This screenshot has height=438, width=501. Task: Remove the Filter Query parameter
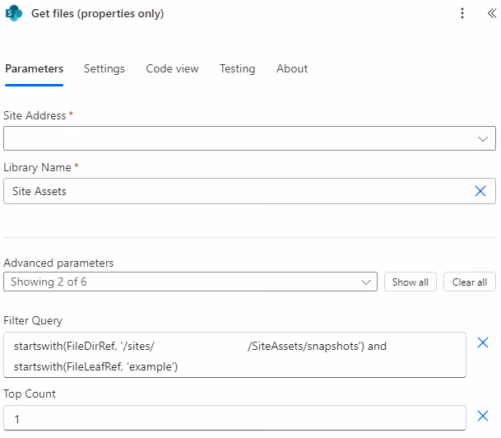[x=482, y=342]
